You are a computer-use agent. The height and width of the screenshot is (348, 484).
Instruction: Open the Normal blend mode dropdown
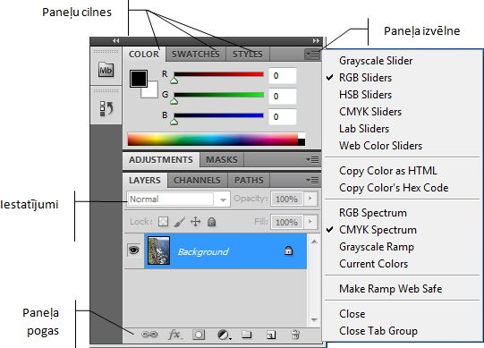coord(178,199)
